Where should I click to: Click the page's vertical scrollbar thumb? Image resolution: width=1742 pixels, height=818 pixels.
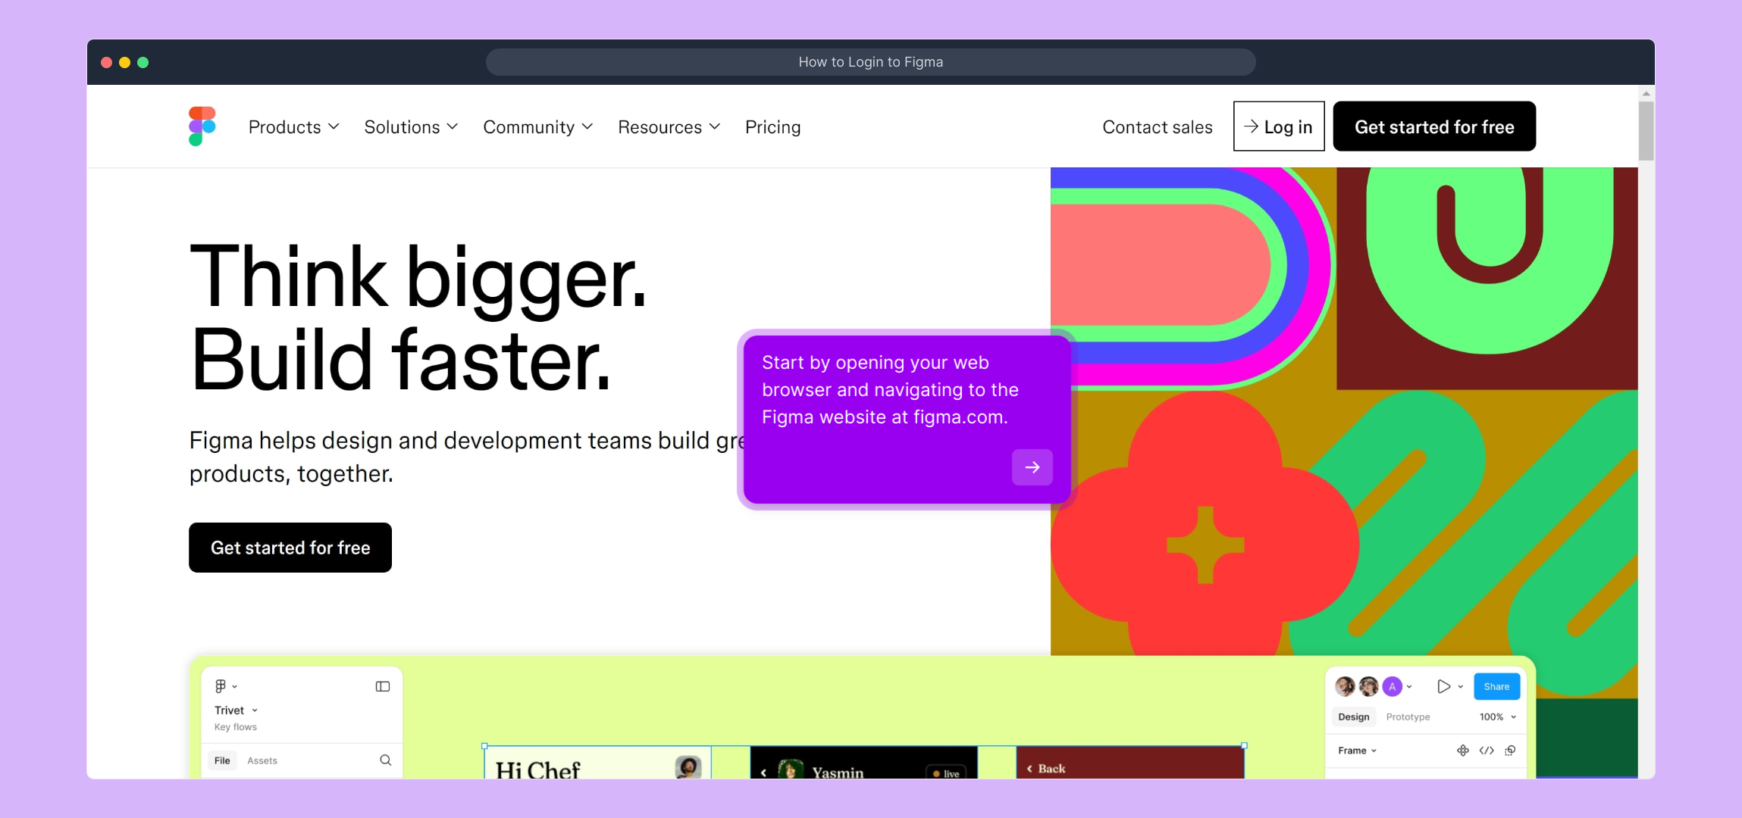pos(1646,130)
